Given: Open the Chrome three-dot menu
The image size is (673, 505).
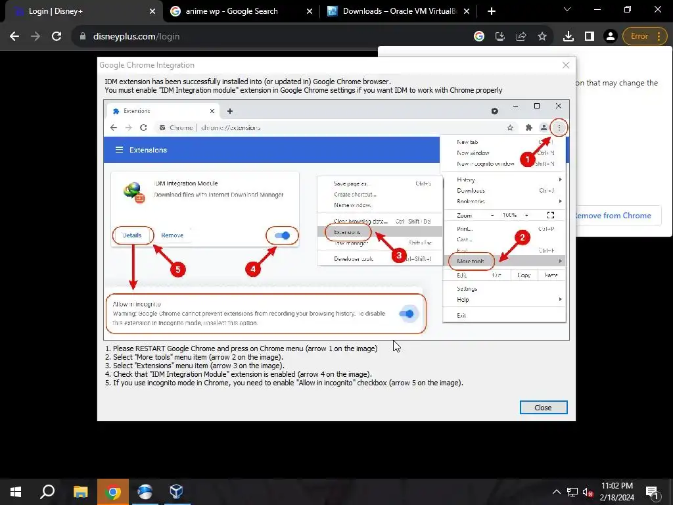Looking at the screenshot, I should coord(659,37).
